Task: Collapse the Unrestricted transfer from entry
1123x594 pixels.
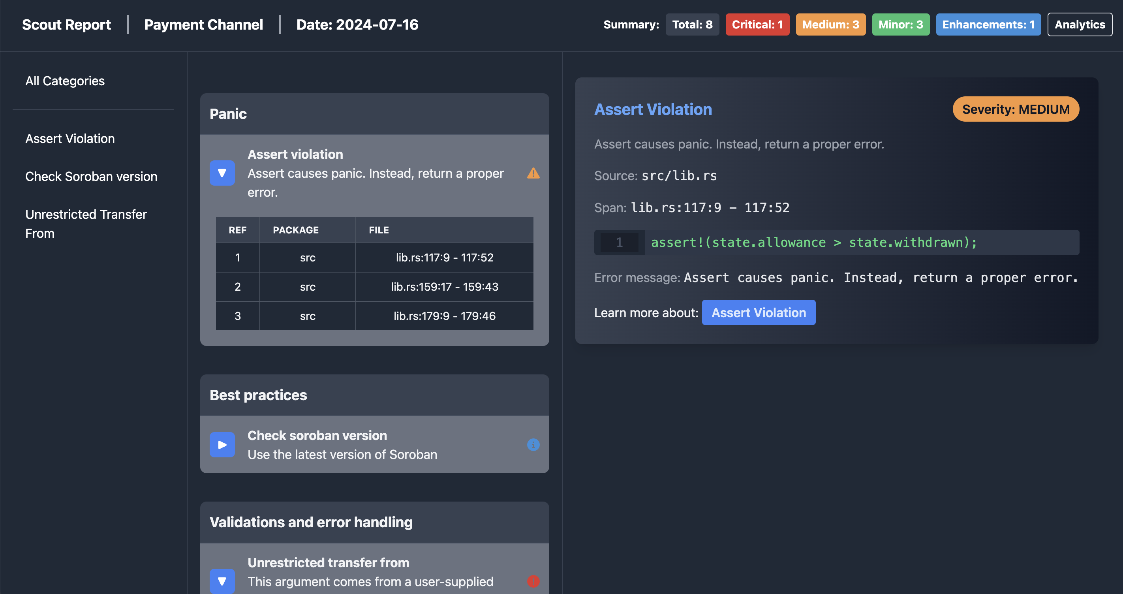Action: [222, 581]
